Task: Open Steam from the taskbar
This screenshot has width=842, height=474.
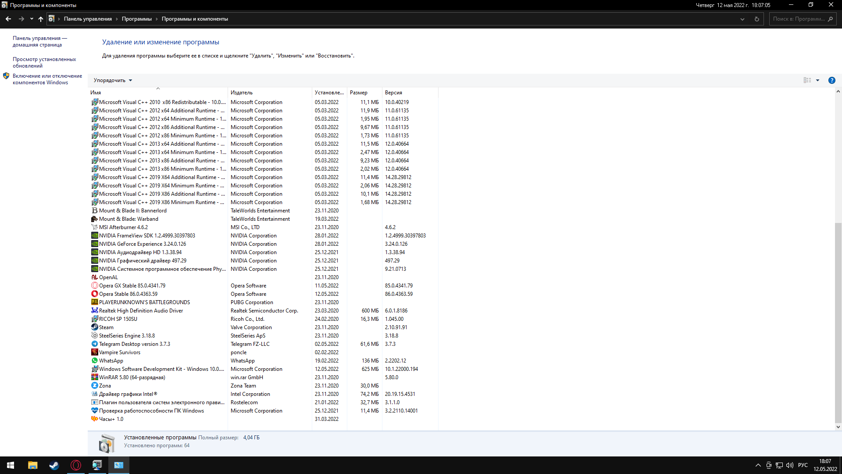Action: click(x=54, y=465)
